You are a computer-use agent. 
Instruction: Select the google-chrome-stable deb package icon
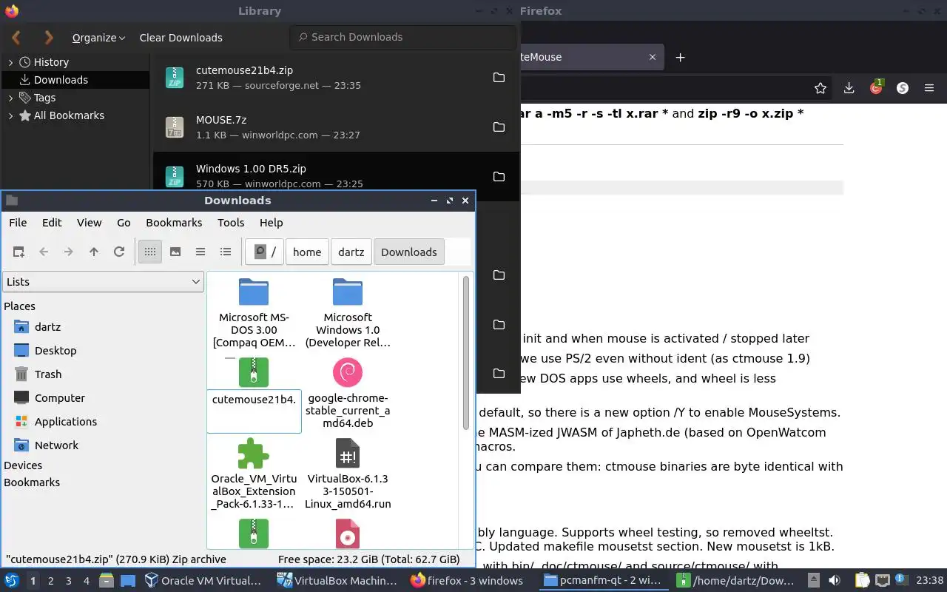pos(348,372)
